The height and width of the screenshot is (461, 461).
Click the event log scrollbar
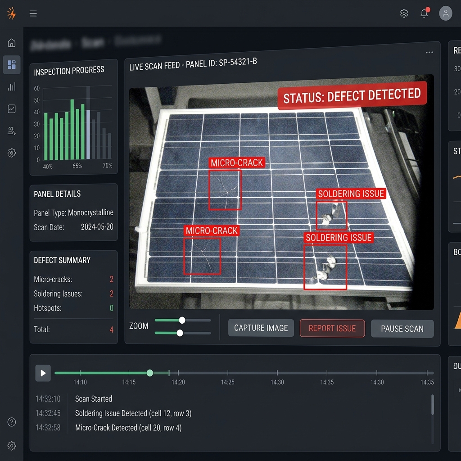[x=433, y=405]
